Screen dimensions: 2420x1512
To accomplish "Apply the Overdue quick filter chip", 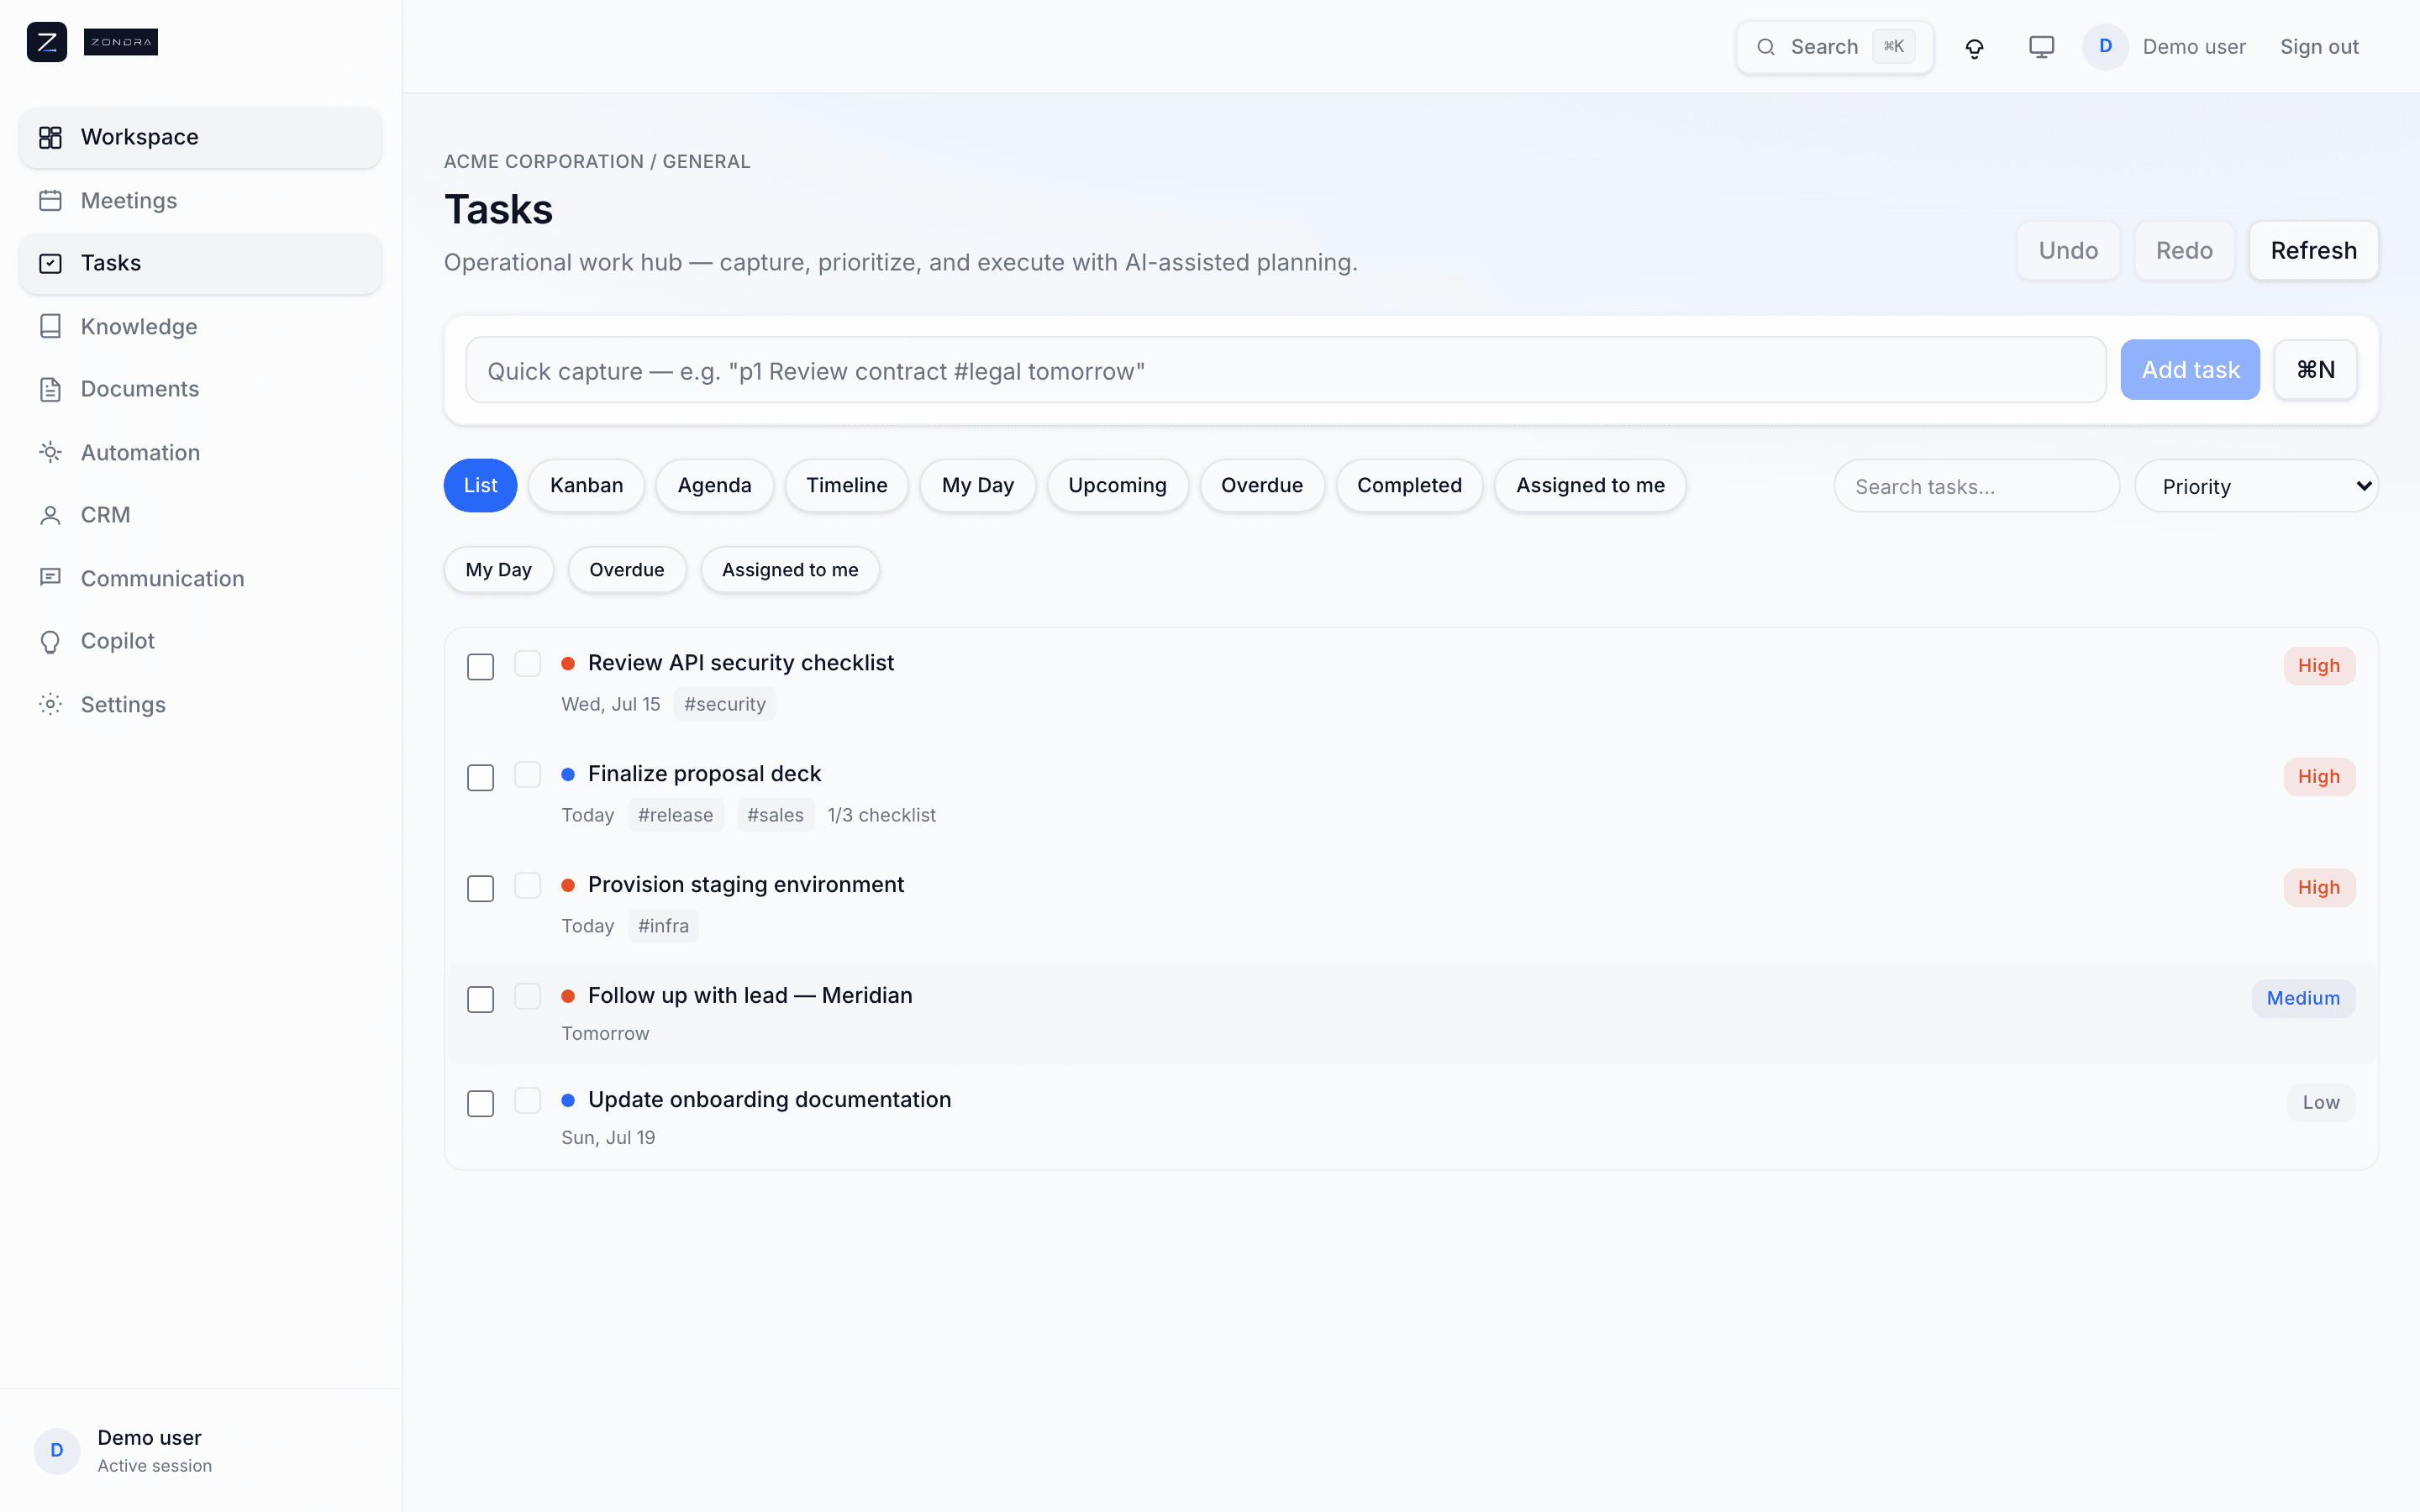I will coord(626,570).
